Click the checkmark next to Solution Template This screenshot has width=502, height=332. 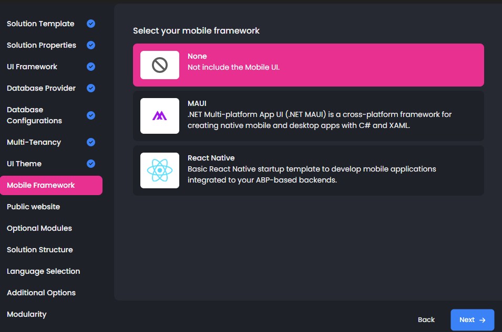pyautogui.click(x=91, y=24)
